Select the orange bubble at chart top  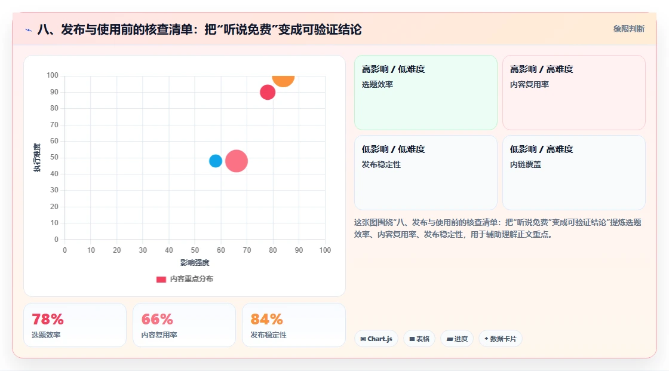(283, 80)
